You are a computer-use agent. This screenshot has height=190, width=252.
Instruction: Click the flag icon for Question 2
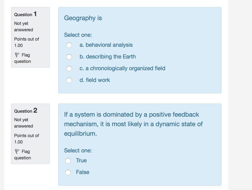coord(17,151)
